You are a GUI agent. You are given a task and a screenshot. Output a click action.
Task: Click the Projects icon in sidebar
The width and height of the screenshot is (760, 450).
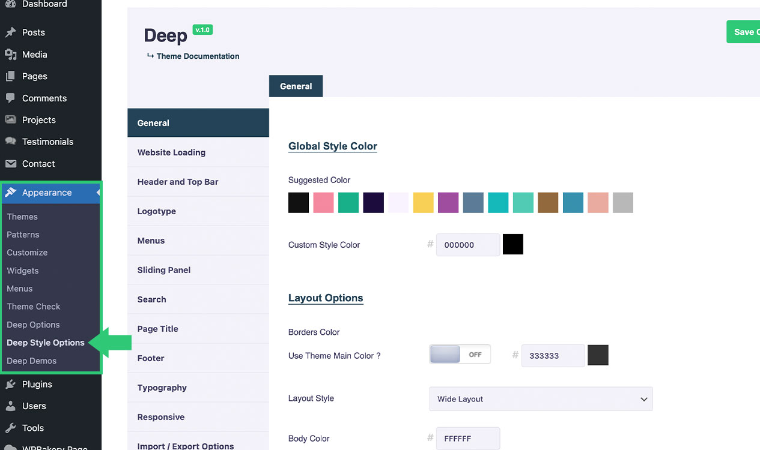[10, 120]
